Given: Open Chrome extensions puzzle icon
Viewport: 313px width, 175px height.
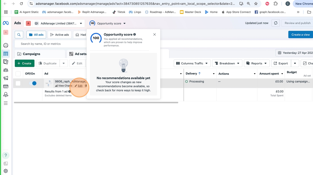Looking at the screenshot, I should pyautogui.click(x=276, y=4).
